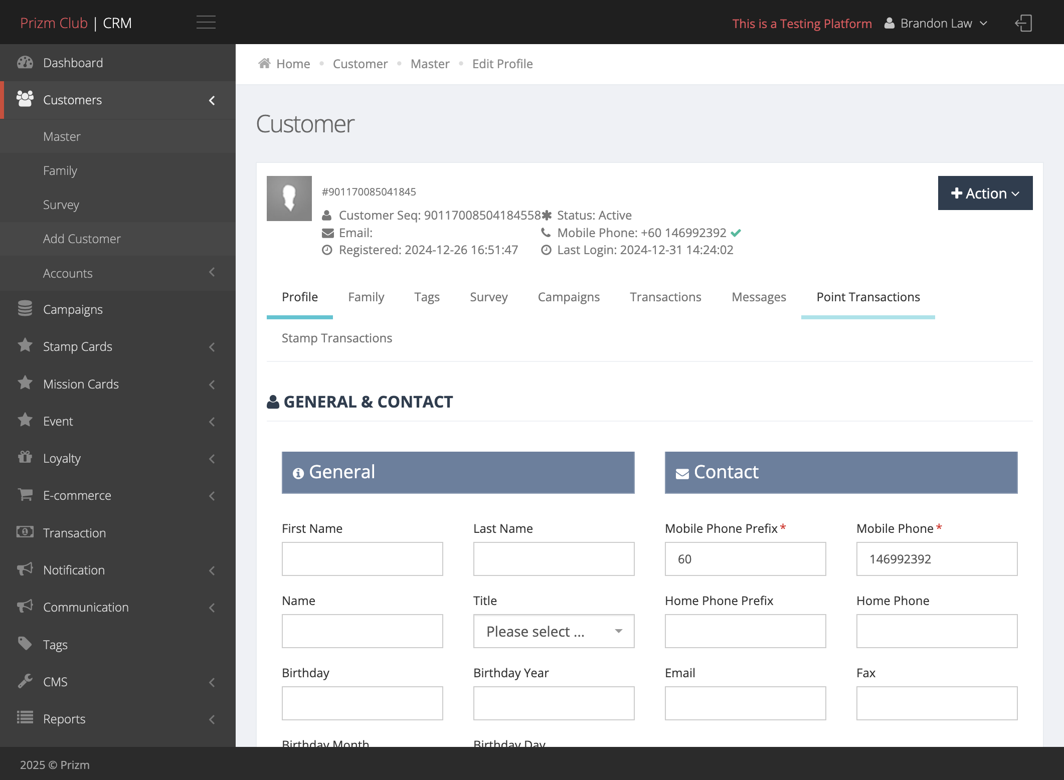Expand the Mission Cards menu chevron
Viewport: 1064px width, 780px height.
212,384
